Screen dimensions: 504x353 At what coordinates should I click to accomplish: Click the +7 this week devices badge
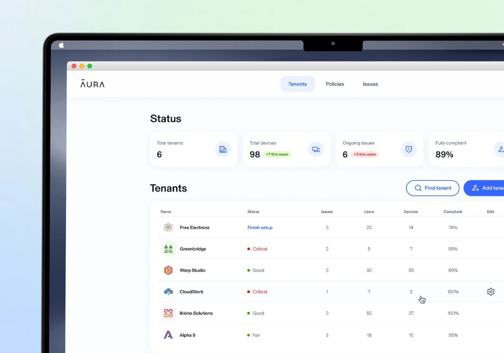(x=277, y=154)
